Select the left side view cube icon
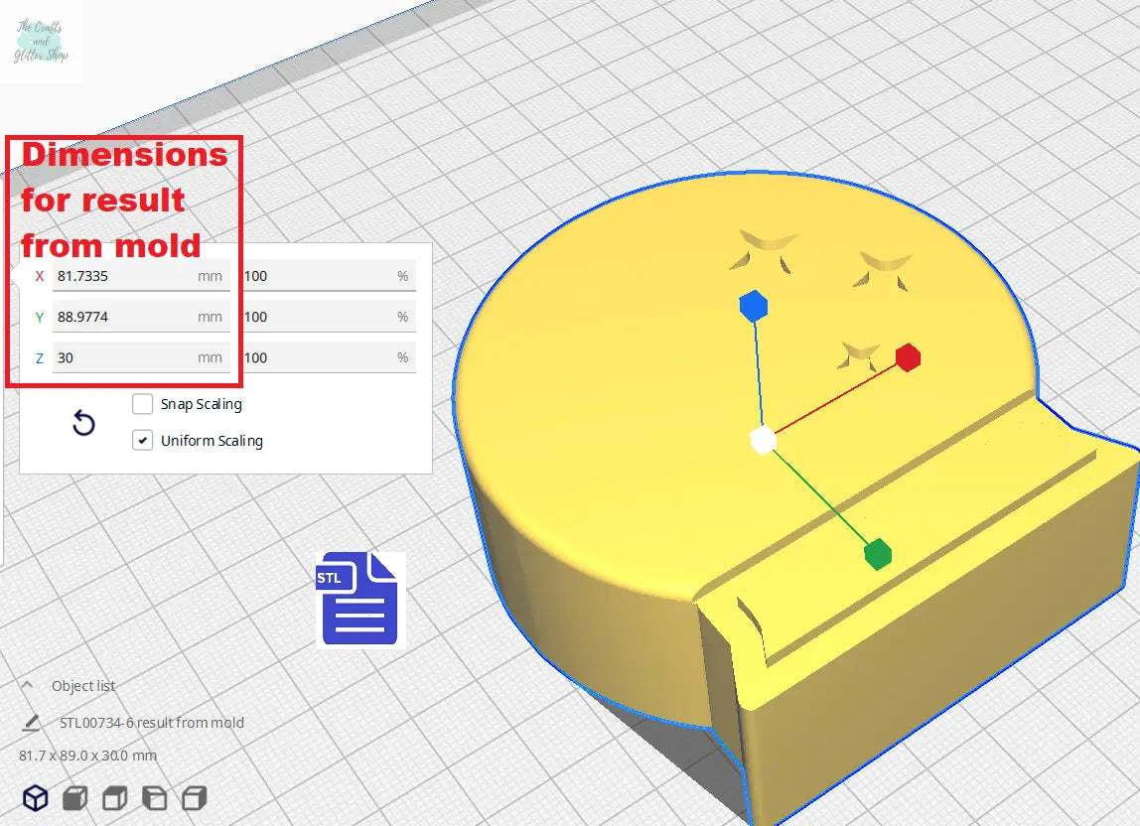This screenshot has height=826, width=1140. click(x=155, y=797)
